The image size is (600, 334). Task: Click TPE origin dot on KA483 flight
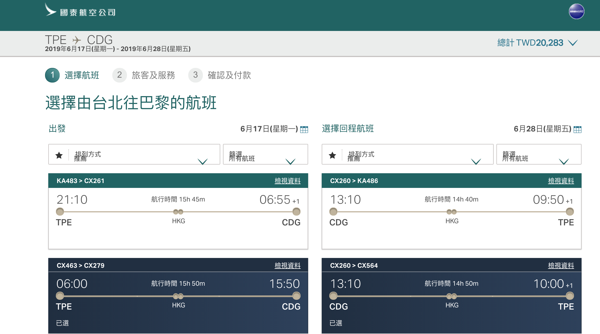click(60, 212)
